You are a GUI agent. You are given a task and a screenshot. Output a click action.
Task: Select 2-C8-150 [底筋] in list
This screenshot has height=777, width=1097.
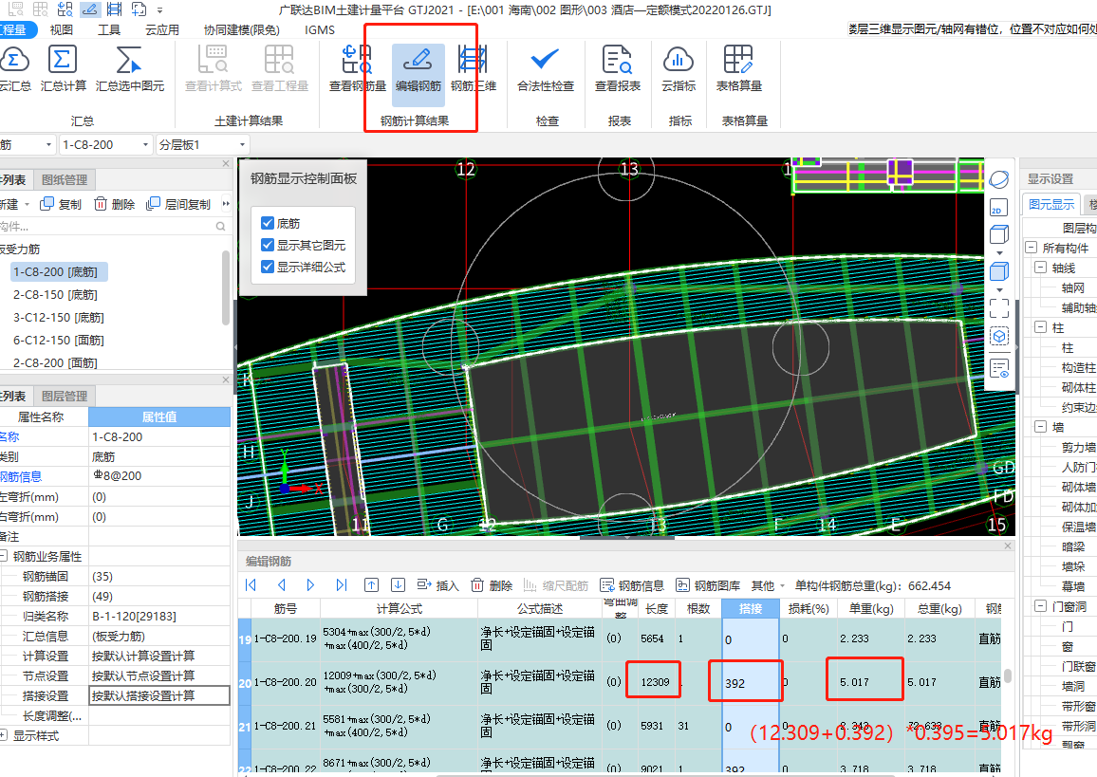point(55,294)
